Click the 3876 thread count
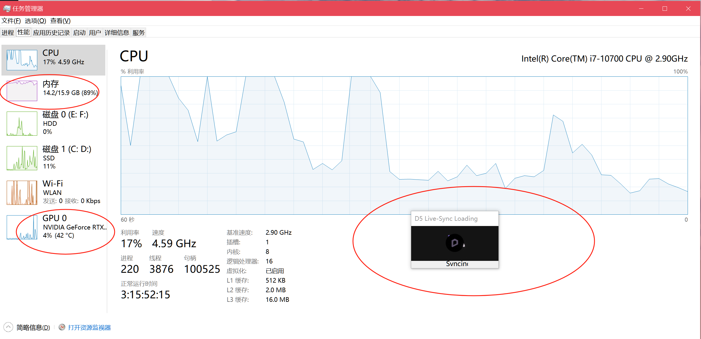This screenshot has width=701, height=339. 162,269
